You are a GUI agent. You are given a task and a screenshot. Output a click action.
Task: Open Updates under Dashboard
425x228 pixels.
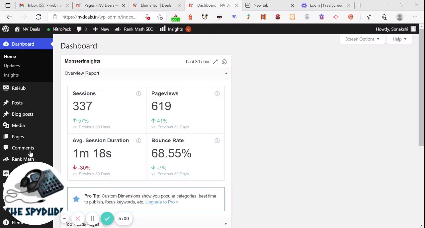[12, 66]
